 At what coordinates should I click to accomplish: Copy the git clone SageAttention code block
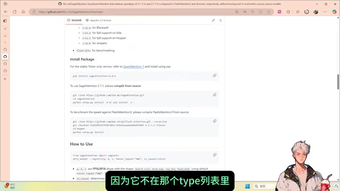215,94
